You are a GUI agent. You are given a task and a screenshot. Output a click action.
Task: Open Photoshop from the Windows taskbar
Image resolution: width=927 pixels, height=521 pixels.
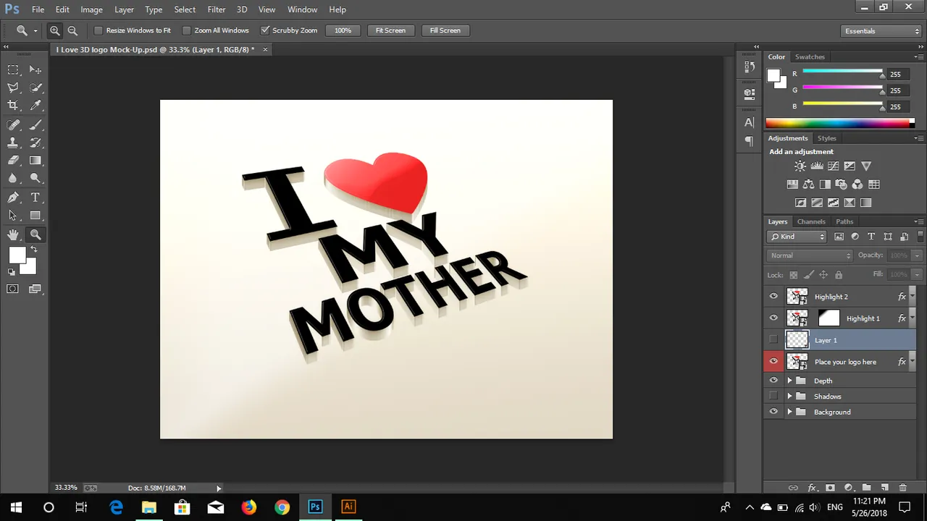coord(315,507)
